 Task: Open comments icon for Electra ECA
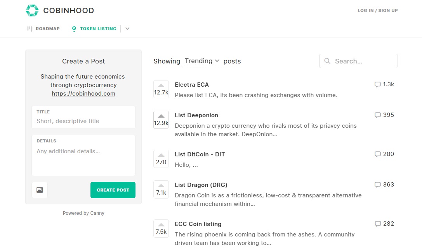tap(378, 84)
